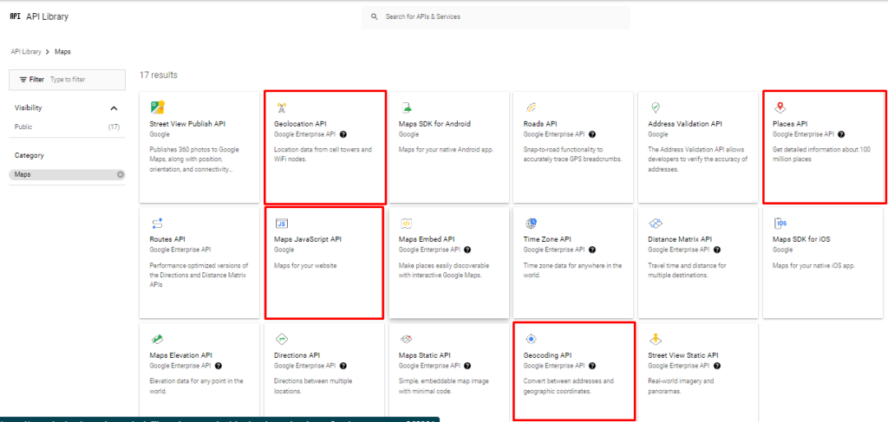Screen dimensions: 888x422
Task: Remove the Maps category filter chip
Action: tap(121, 174)
